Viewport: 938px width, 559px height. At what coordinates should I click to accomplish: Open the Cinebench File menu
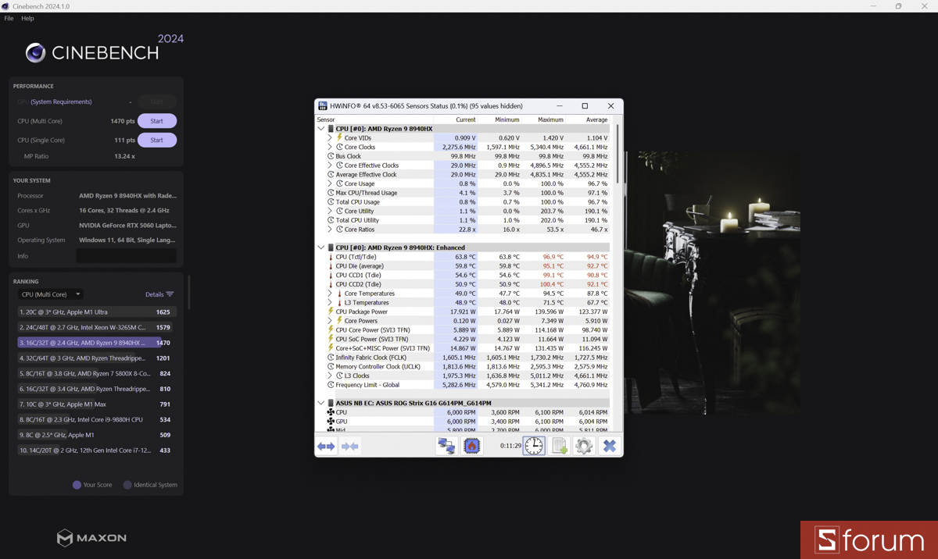(x=9, y=18)
